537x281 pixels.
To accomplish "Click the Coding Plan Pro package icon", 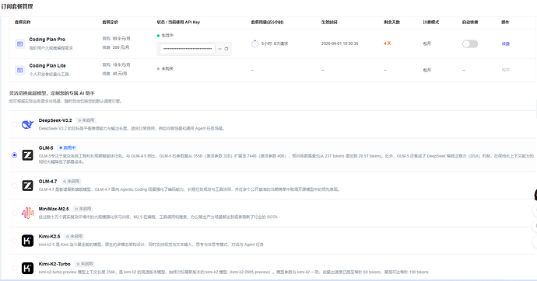I will [20, 43].
